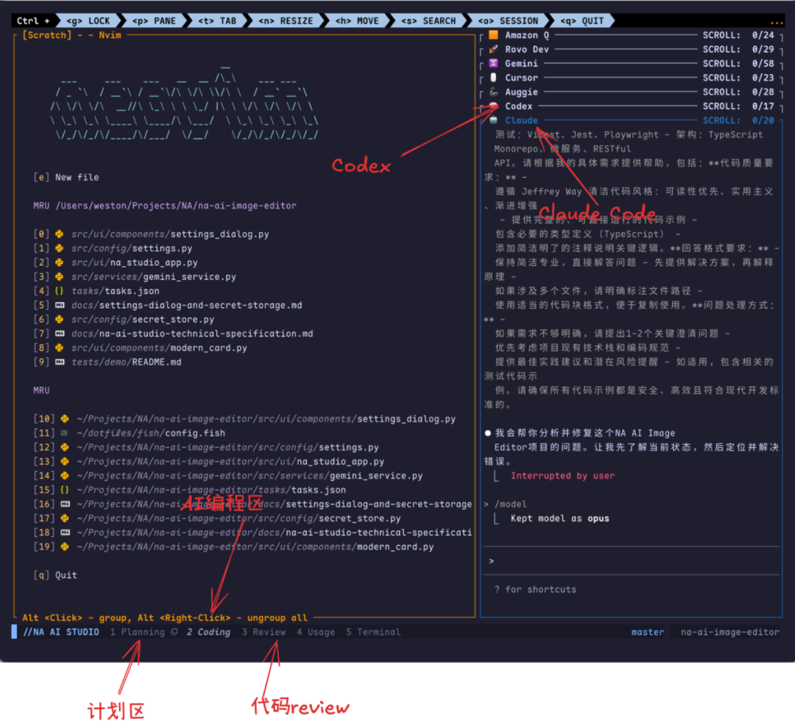Click Python icon in entry 10 row

click(65, 418)
